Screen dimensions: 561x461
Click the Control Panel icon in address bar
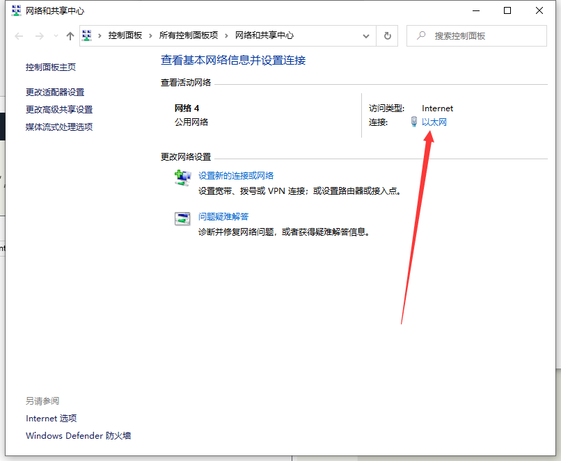87,35
